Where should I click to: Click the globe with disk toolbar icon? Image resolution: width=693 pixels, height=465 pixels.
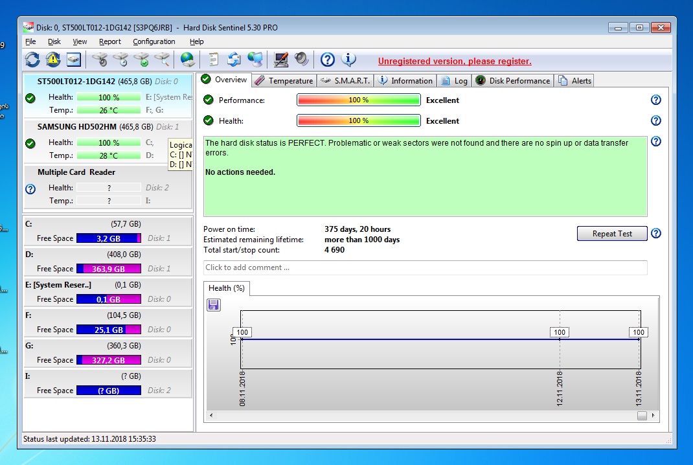click(x=188, y=60)
